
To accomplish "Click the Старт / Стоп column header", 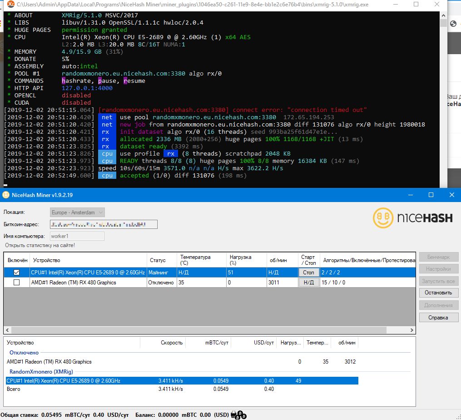I will click(309, 260).
